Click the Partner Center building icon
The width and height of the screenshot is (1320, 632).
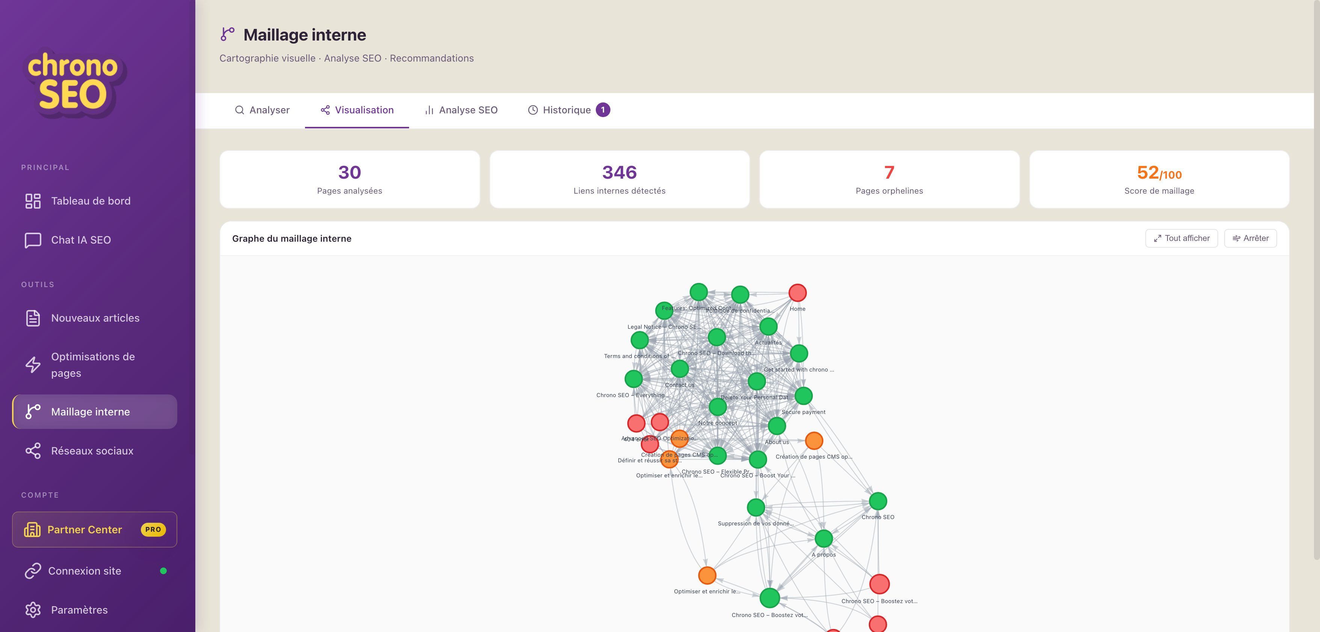32,530
